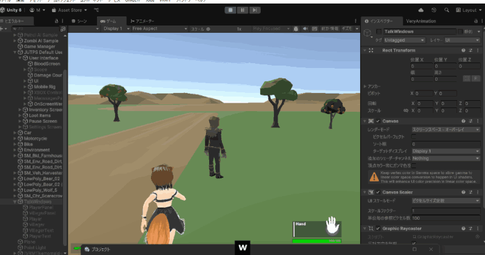
Task: Open the Rect Transform help icon
Action: 463,50
